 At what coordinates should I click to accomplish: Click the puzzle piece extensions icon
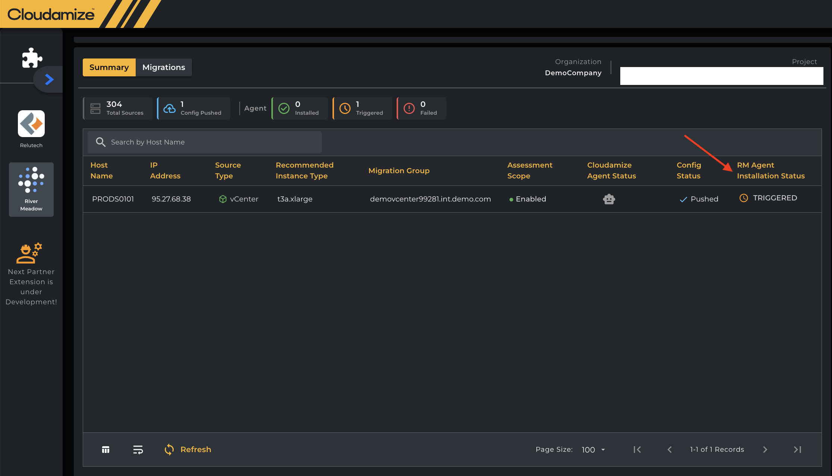32,58
